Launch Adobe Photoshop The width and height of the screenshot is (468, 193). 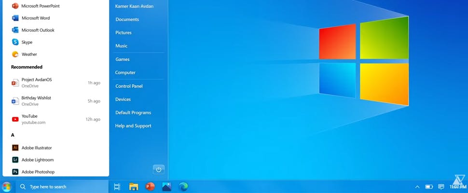coord(33,172)
